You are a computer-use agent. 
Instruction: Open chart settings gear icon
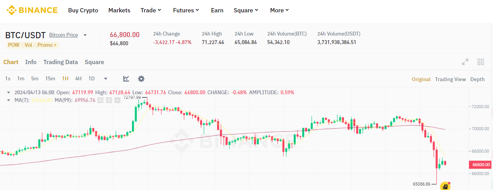[141, 79]
